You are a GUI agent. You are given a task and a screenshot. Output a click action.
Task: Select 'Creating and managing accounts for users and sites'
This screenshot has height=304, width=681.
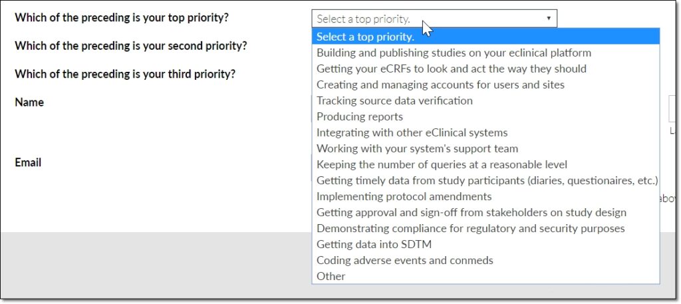coord(440,84)
